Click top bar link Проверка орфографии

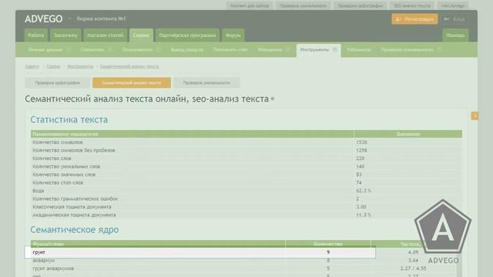(x=361, y=5)
